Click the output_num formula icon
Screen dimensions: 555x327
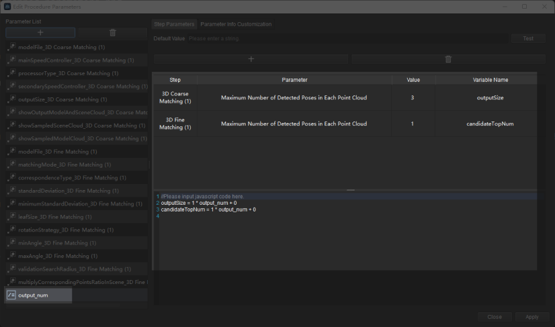pyautogui.click(x=11, y=295)
